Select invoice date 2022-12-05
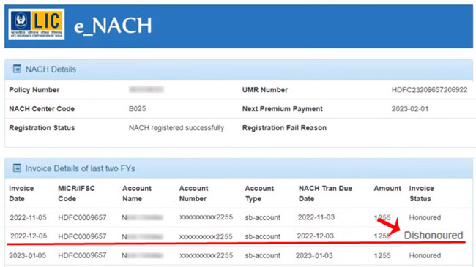 click(x=29, y=236)
